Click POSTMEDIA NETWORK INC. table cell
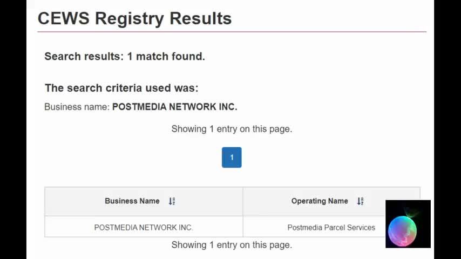The image size is (461, 259). tap(144, 227)
